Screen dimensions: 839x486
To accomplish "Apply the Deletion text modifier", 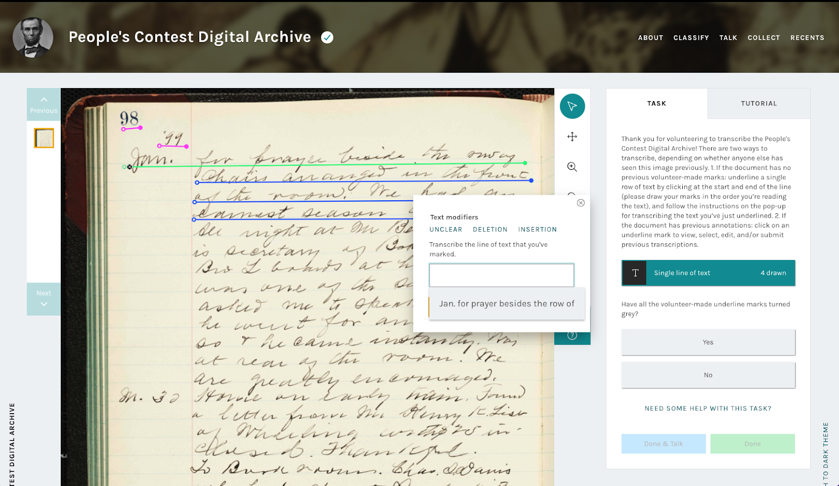I will tap(490, 230).
